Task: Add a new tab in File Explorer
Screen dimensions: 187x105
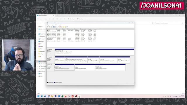Action: point(57,15)
